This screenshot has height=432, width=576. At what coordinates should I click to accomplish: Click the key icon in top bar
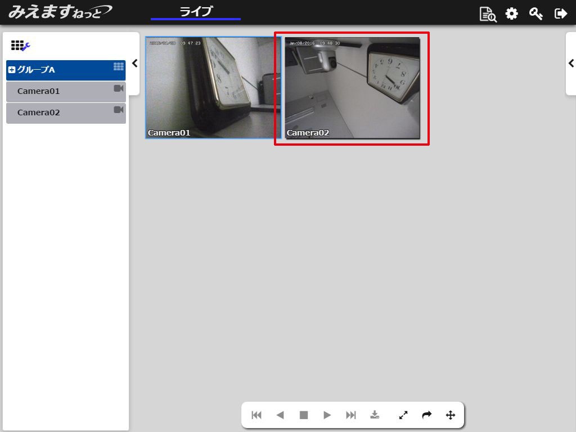point(535,14)
